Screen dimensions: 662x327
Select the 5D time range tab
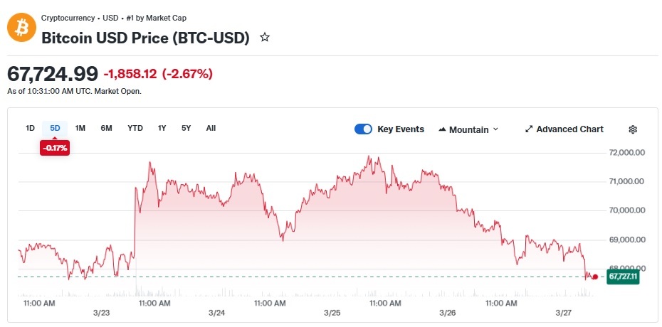click(55, 128)
